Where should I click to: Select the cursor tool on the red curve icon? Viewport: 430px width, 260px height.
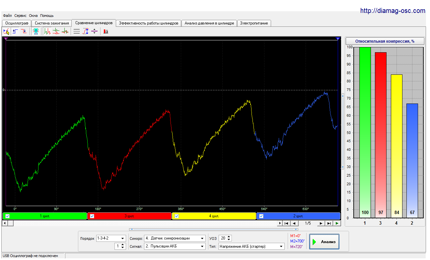pyautogui.click(x=6, y=31)
